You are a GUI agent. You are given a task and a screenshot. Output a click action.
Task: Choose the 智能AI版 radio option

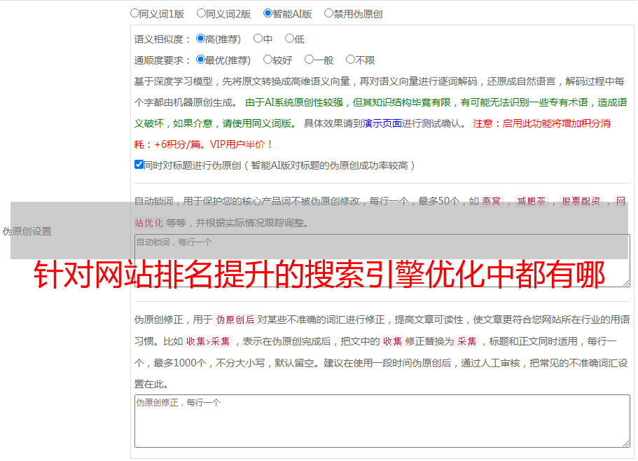coord(268,13)
